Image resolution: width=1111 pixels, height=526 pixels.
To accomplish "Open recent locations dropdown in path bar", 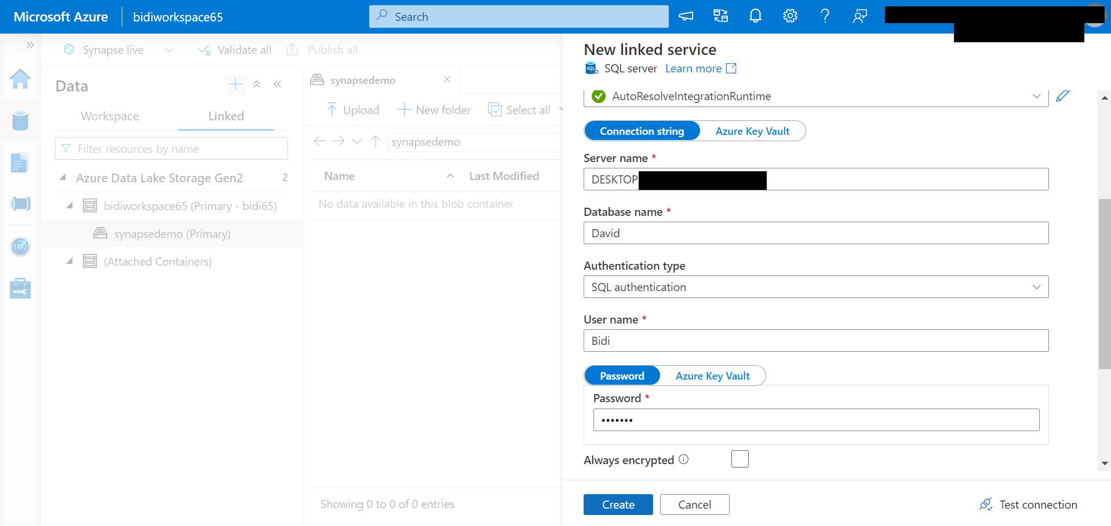I will coord(357,141).
